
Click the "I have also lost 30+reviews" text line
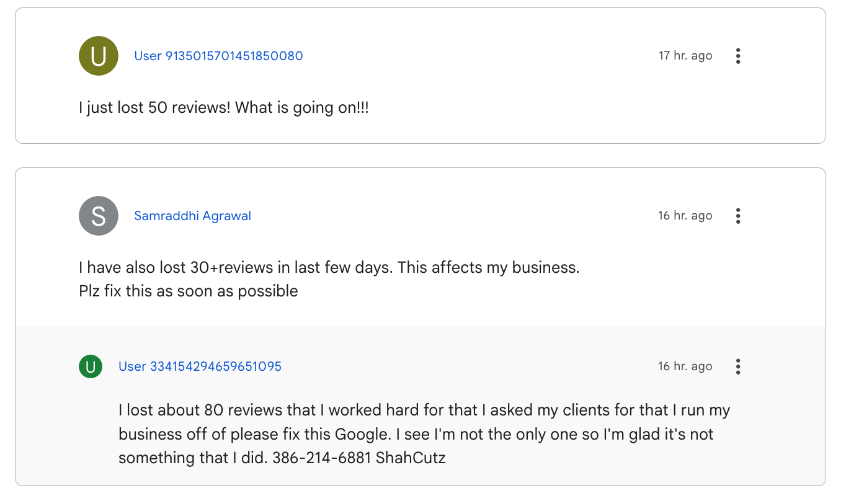click(329, 268)
